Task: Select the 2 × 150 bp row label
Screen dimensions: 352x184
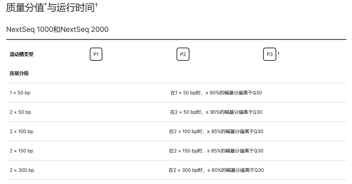Action: click(21, 151)
